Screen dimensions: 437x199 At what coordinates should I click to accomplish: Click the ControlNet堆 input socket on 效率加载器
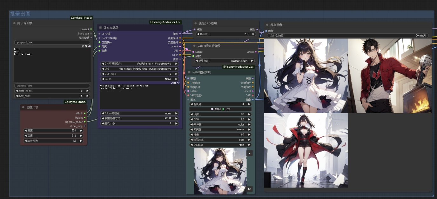(99, 38)
